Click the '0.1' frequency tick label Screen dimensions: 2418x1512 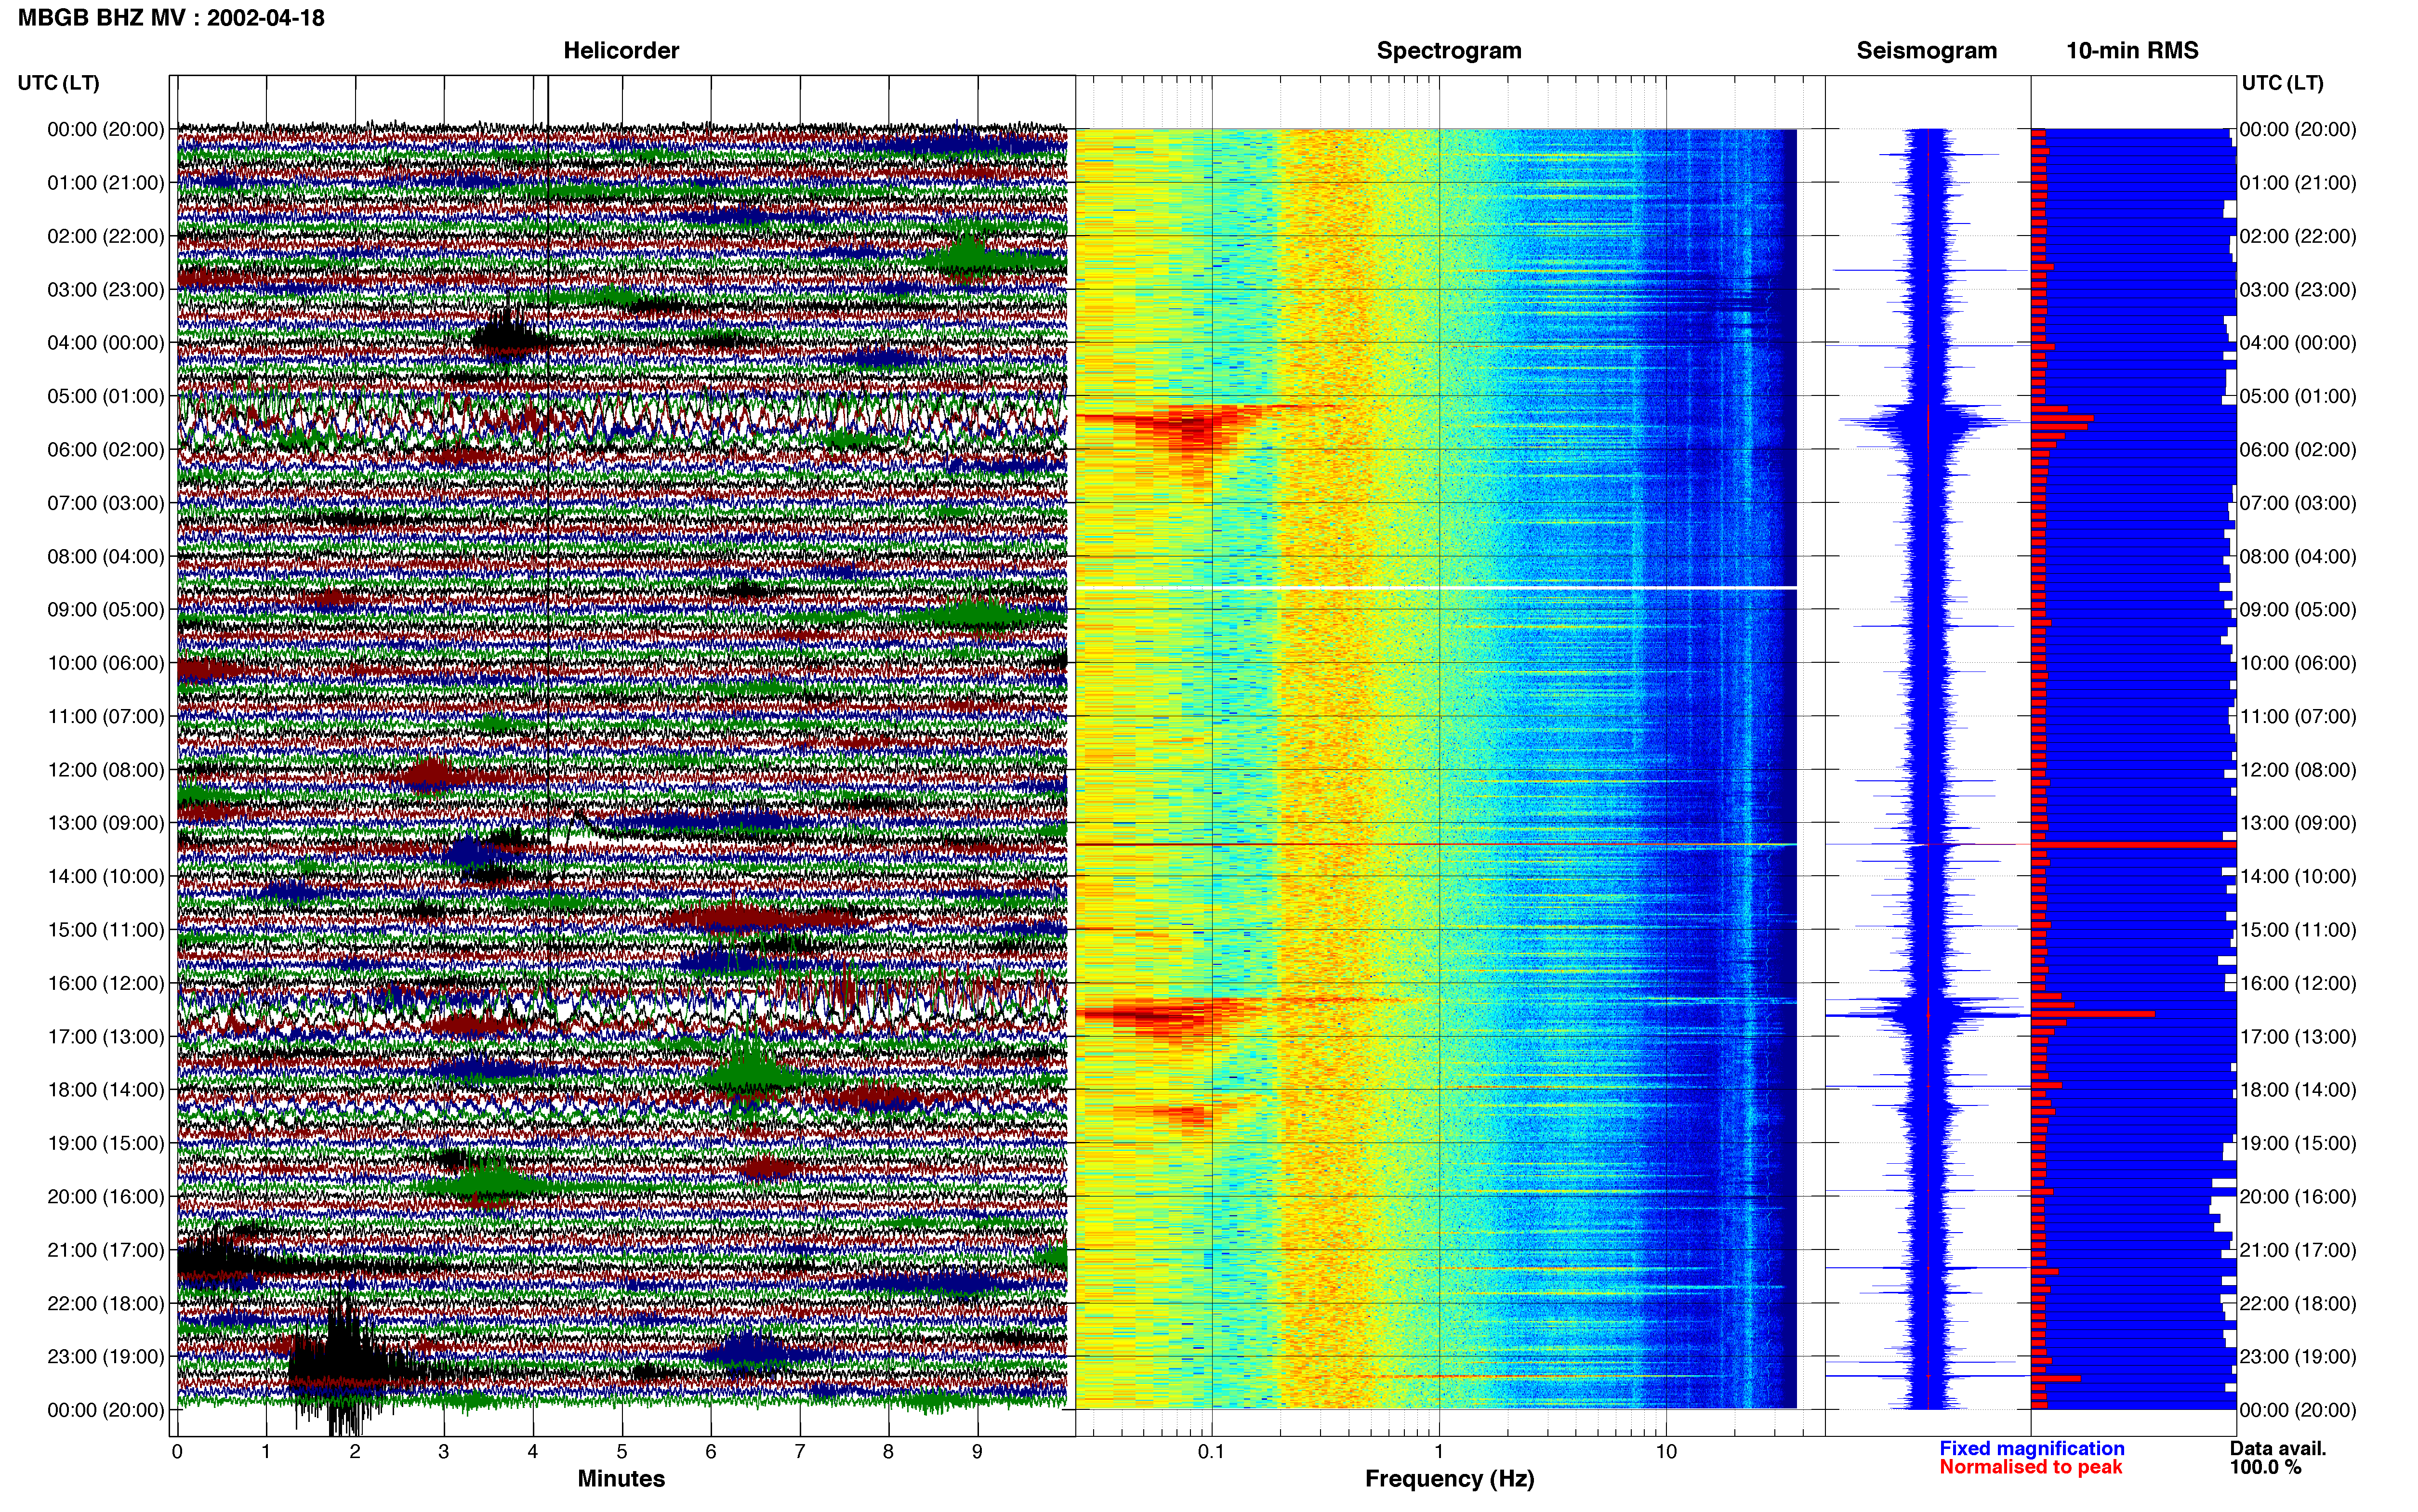pyautogui.click(x=1211, y=1451)
